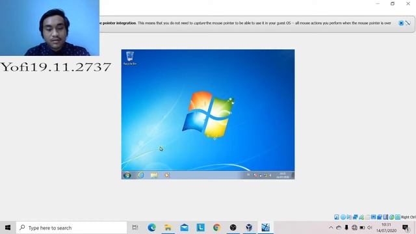Click the guest Show Desktop strip
416x234 pixels.
pyautogui.click(x=293, y=175)
